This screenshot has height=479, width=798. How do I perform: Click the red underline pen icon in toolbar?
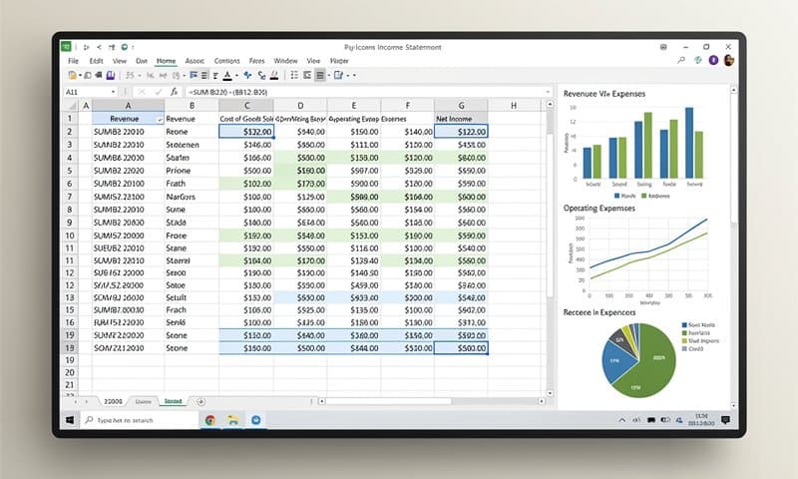(x=274, y=75)
